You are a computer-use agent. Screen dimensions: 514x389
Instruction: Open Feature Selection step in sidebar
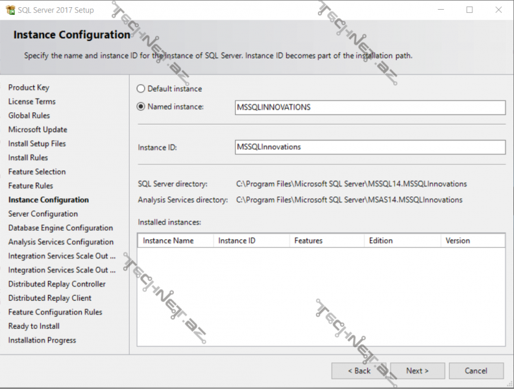[37, 172]
